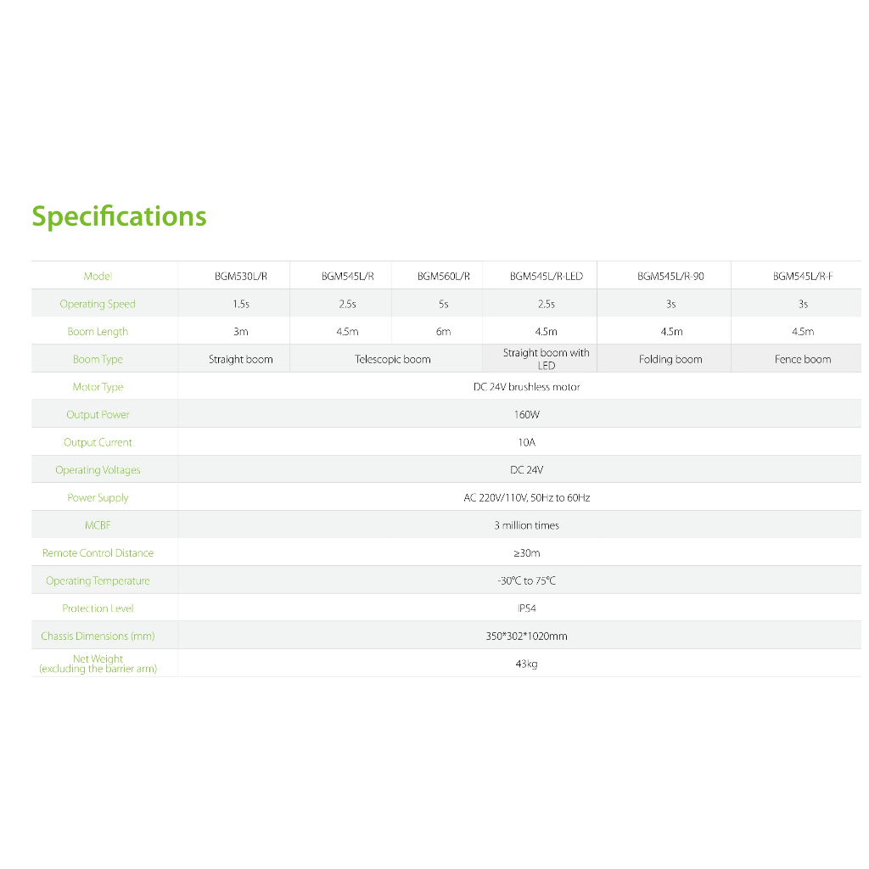Screen dimensions: 869x869
Task: Click the 6m boom length value
Action: (443, 332)
